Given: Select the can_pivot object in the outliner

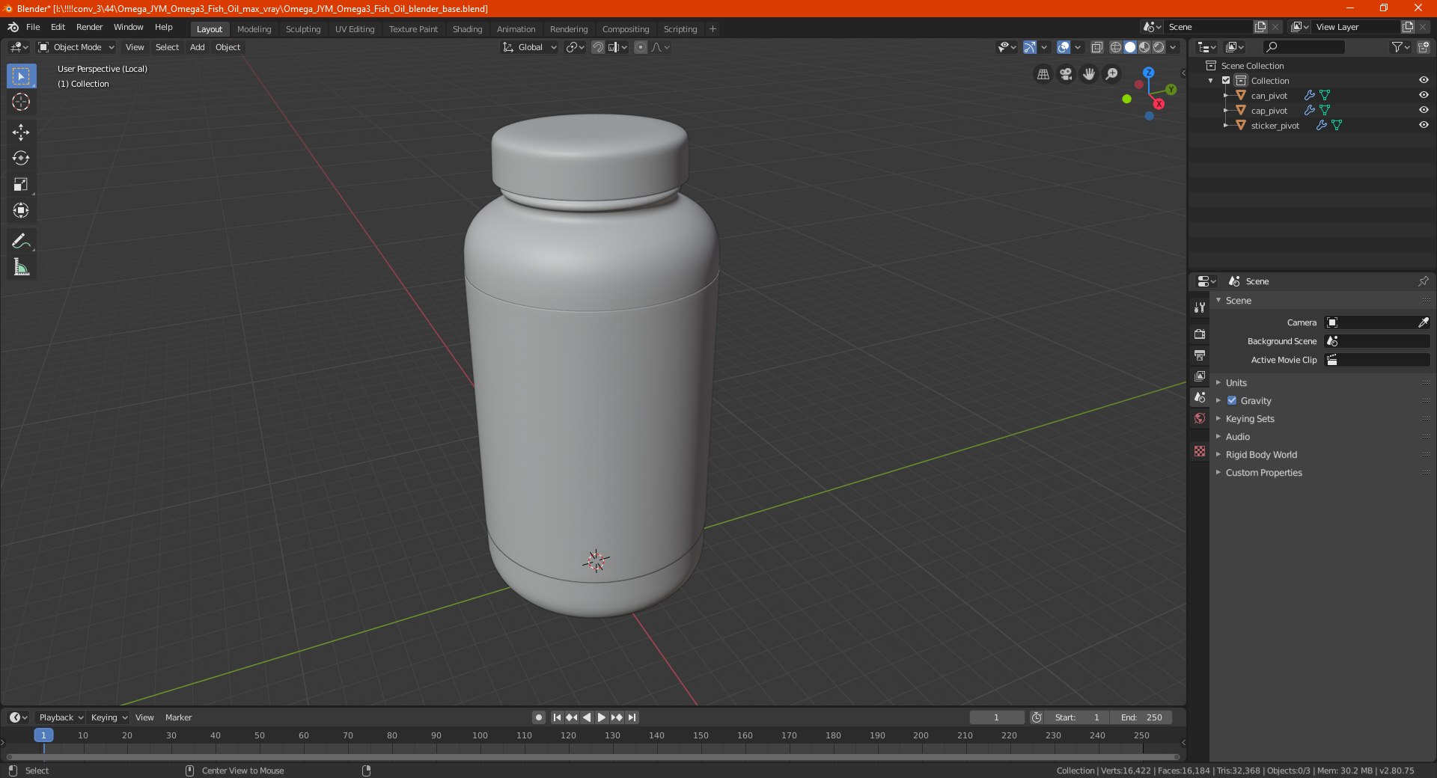Looking at the screenshot, I should coord(1269,96).
